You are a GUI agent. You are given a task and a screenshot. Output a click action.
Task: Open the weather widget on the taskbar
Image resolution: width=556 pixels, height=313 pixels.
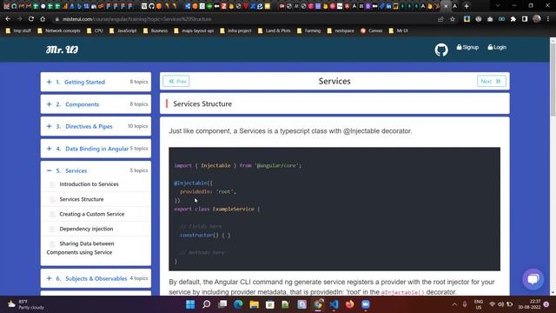pyautogui.click(x=25, y=304)
